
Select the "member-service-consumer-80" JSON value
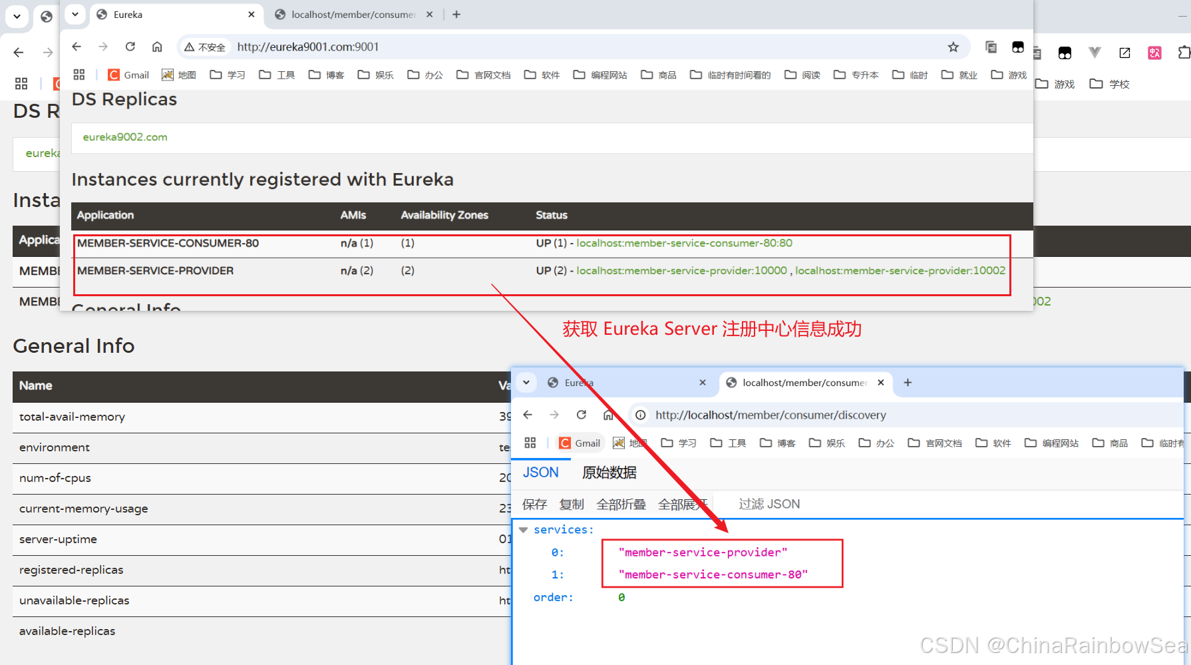(x=713, y=574)
